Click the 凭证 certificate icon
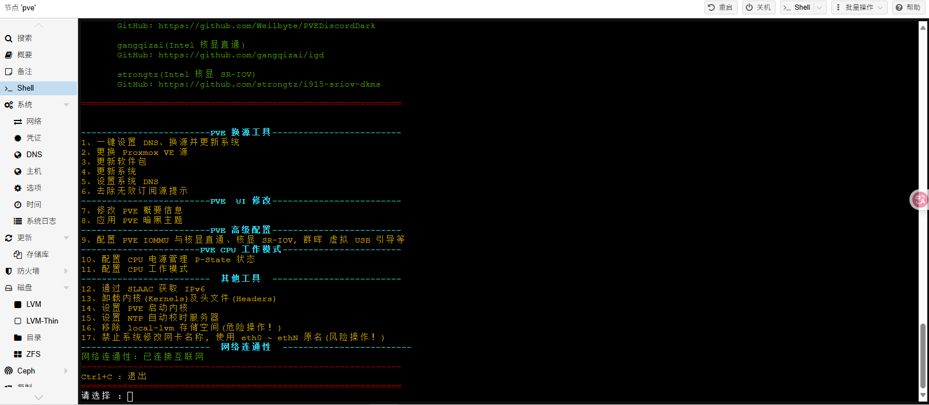The image size is (929, 405). (18, 138)
